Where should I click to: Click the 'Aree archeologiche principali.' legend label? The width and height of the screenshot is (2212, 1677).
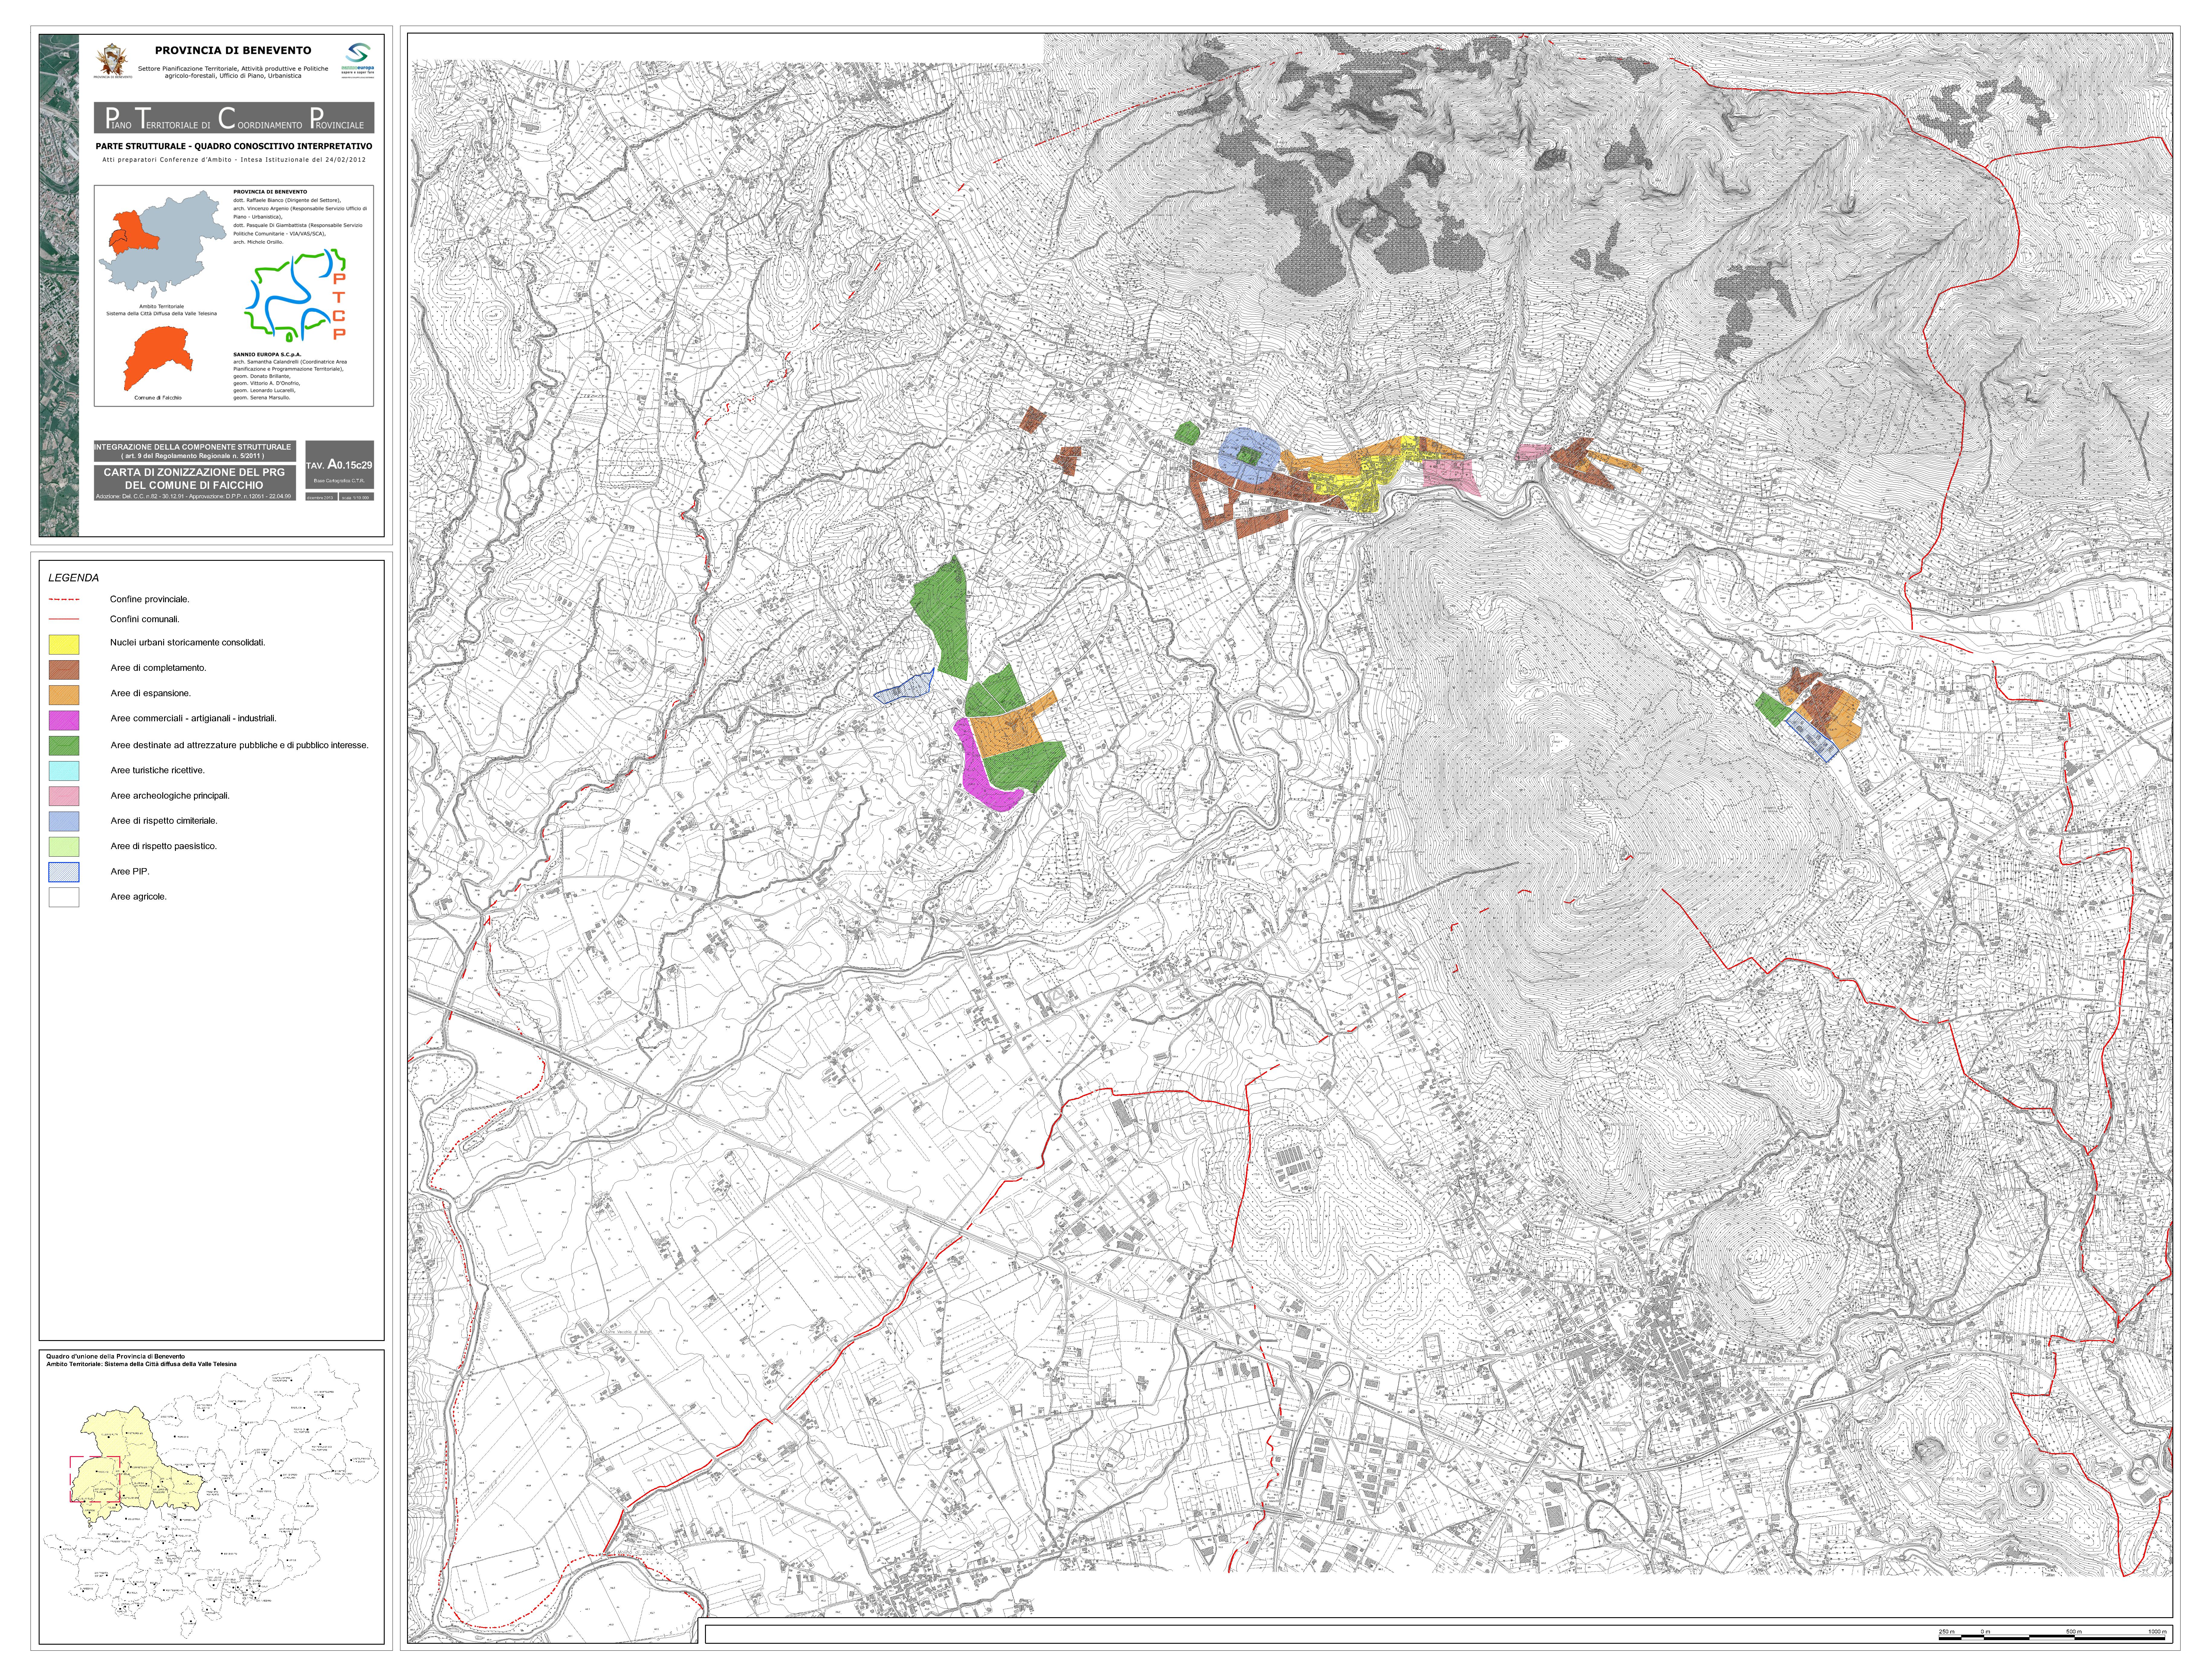[170, 796]
